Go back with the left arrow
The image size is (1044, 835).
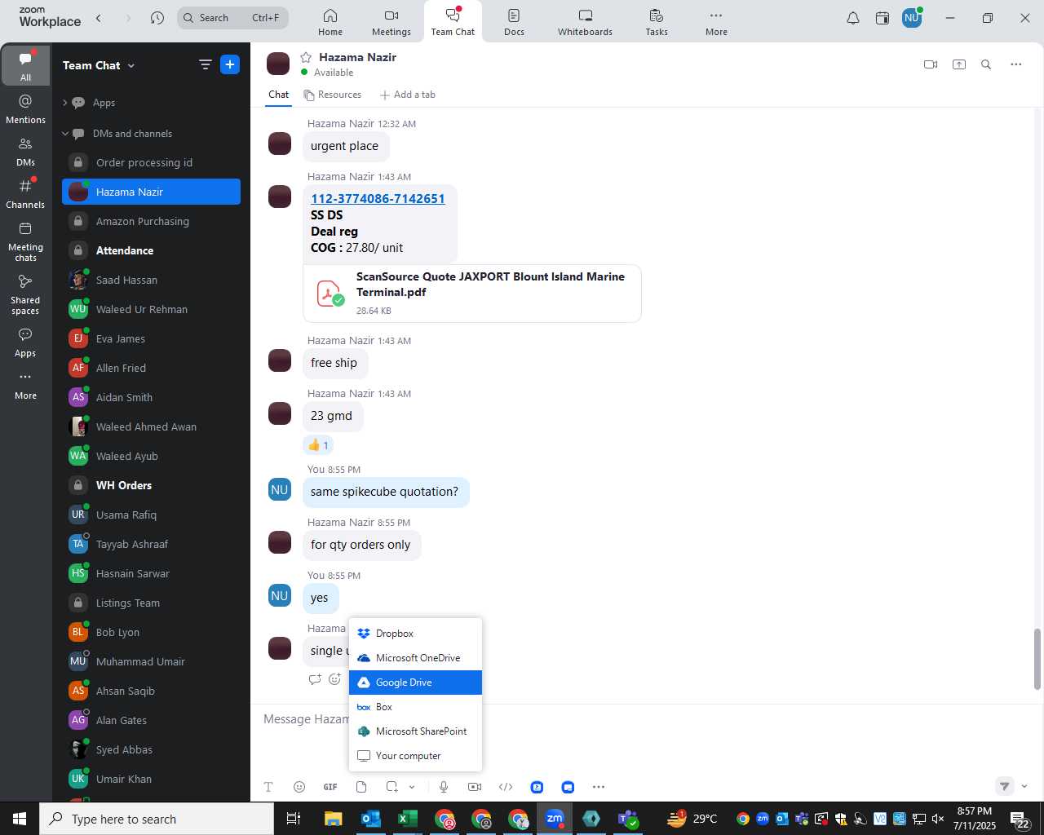point(99,18)
